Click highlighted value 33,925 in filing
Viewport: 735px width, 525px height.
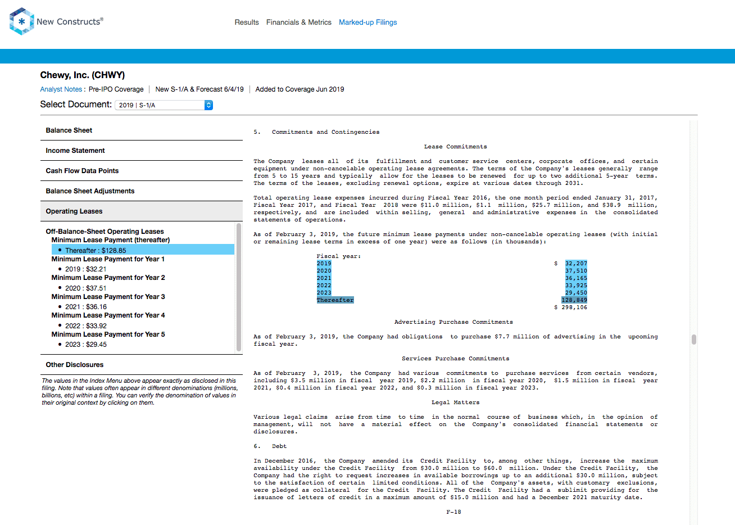(576, 286)
